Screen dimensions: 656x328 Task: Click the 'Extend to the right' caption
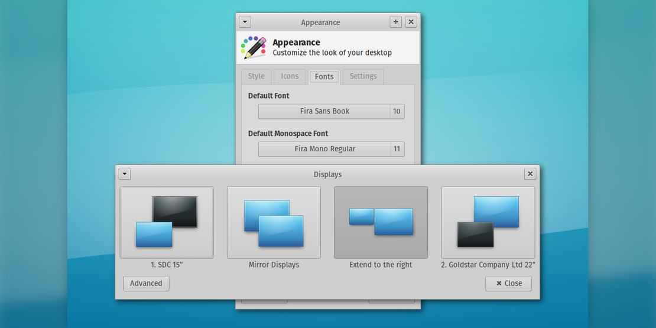(381, 265)
